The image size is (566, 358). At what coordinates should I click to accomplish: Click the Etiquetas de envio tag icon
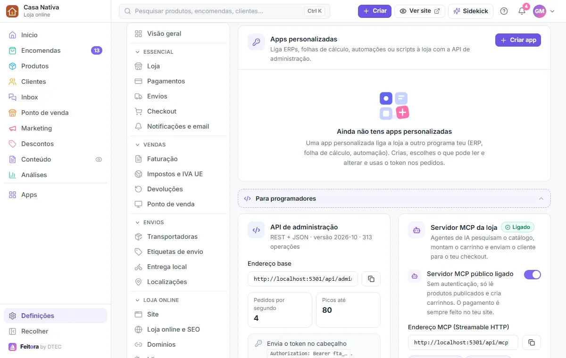point(138,252)
